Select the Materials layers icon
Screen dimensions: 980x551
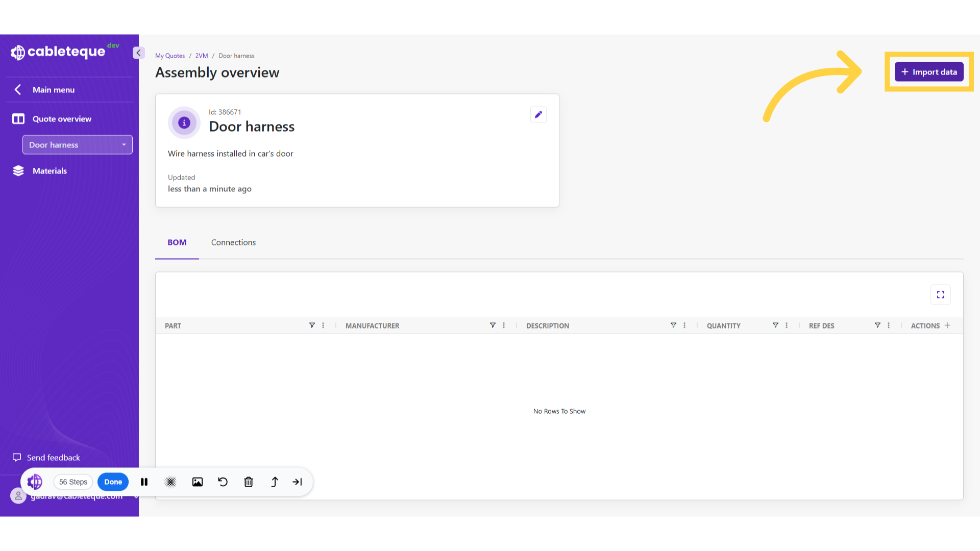18,170
